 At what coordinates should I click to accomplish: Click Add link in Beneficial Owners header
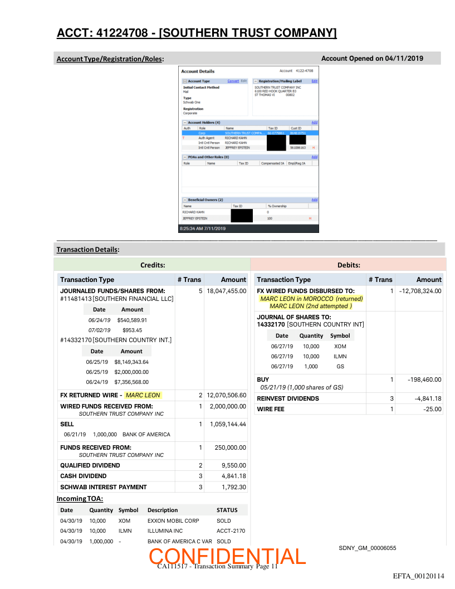click(314, 199)
